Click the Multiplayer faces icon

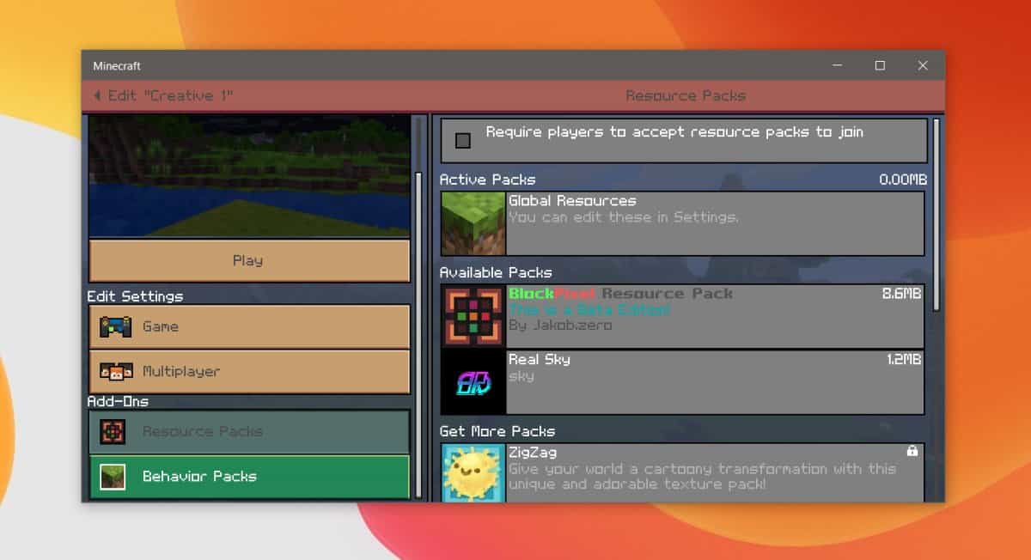(116, 371)
